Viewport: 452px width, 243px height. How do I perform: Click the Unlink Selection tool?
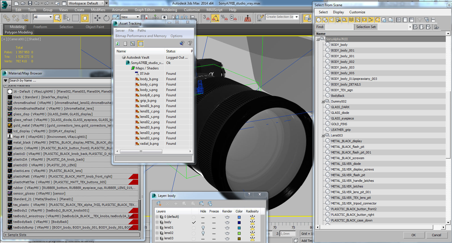16,18
